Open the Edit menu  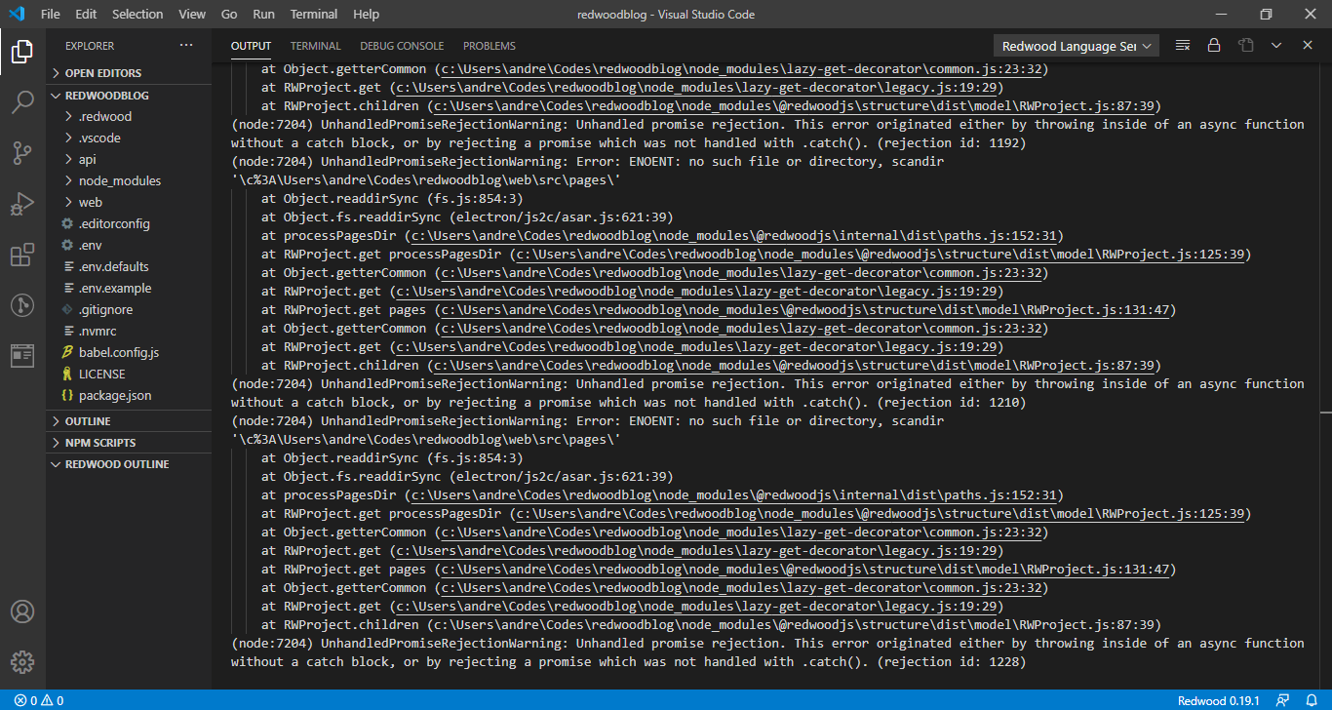pos(86,15)
